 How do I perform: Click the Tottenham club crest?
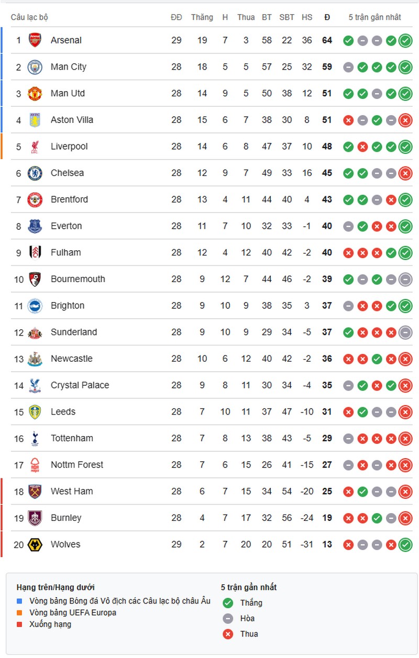click(x=35, y=438)
